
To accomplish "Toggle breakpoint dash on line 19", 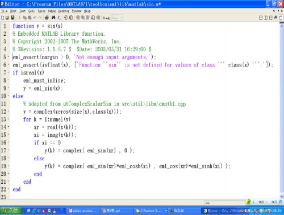I will point(9,166).
